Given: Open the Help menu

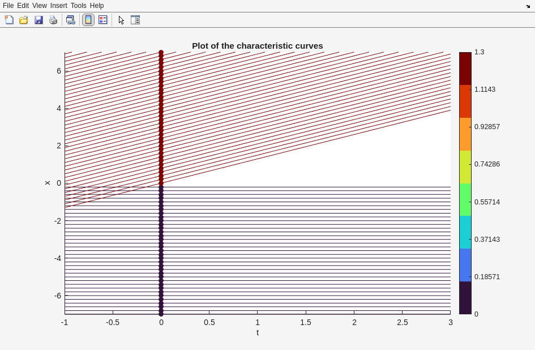Looking at the screenshot, I should (x=97, y=6).
